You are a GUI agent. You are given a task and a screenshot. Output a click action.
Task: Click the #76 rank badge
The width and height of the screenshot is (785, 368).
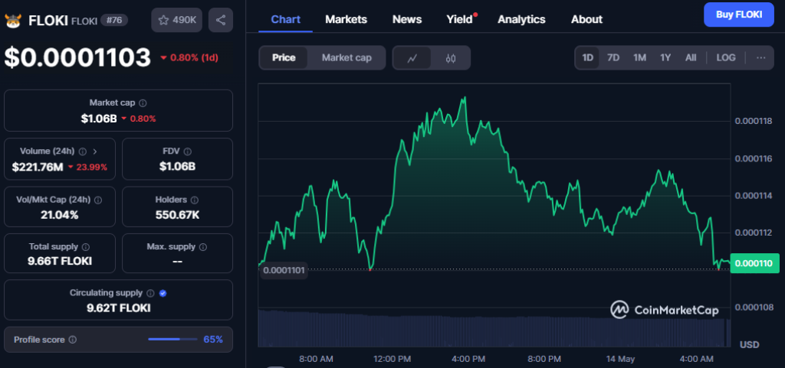(x=114, y=20)
